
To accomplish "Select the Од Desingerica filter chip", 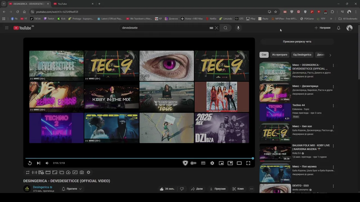I will 302,55.
